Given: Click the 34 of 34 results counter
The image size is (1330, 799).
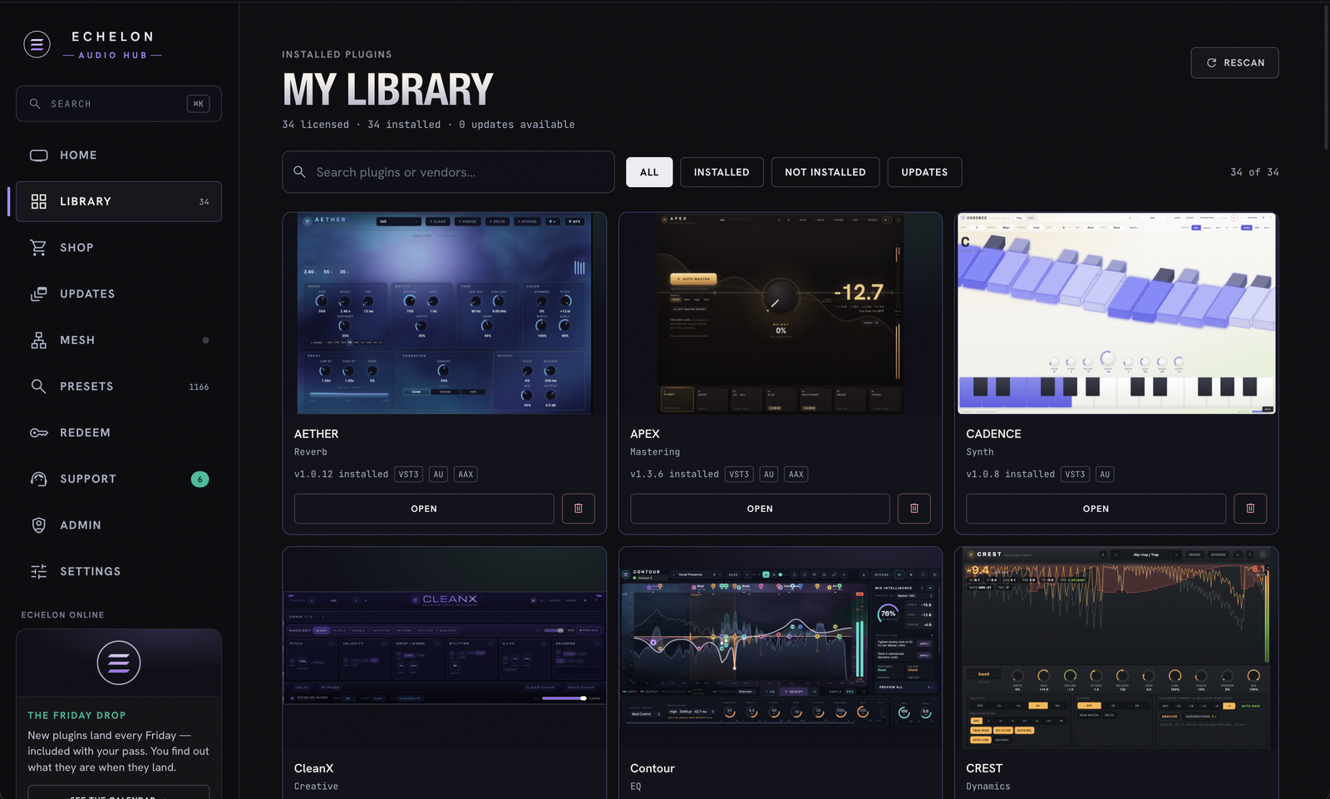Looking at the screenshot, I should 1254,172.
